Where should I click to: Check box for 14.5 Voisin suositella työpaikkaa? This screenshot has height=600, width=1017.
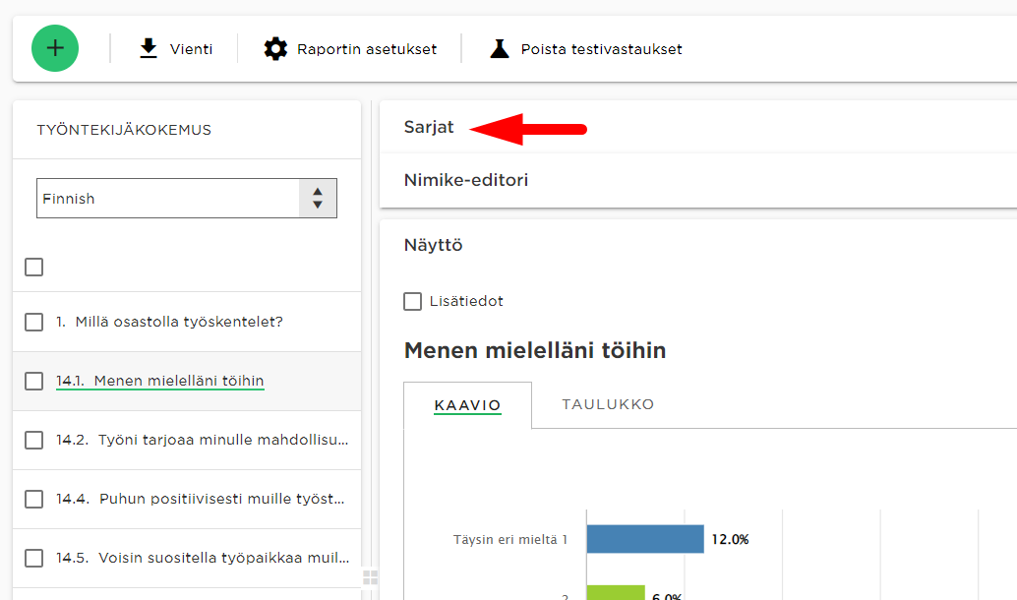pos(33,558)
